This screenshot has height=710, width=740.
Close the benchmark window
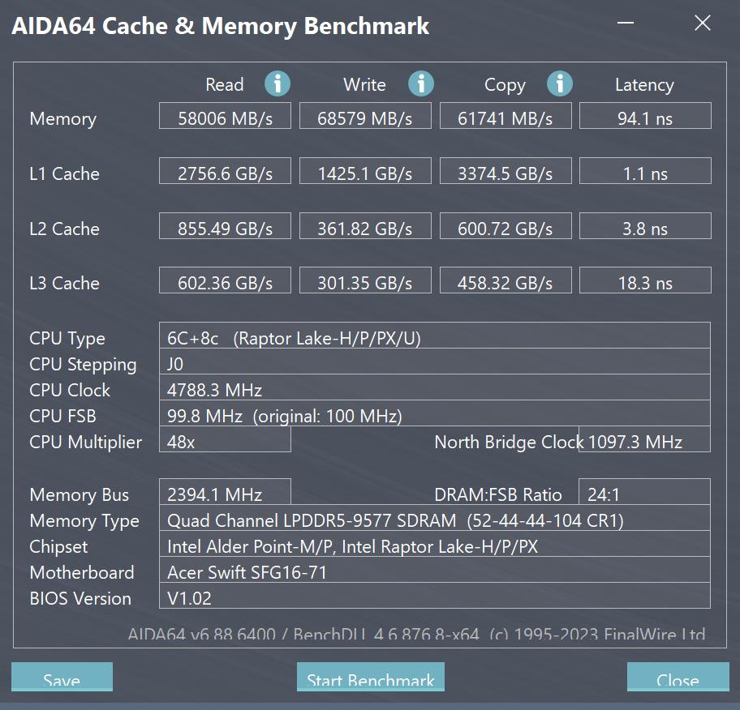point(703,24)
